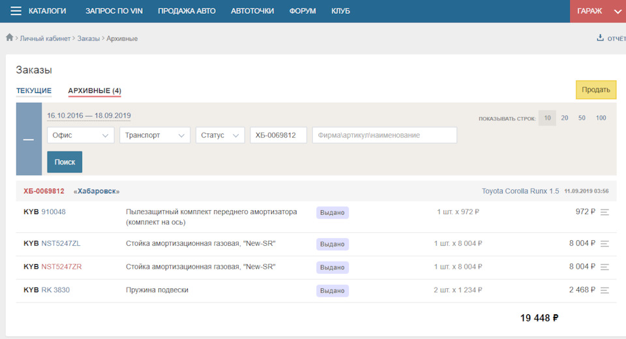Show 20 rows per page
Viewport: 626px width, 339px height.
(565, 118)
